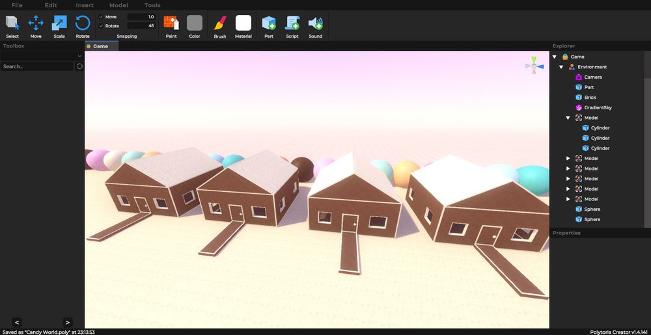Image resolution: width=651 pixels, height=335 pixels.
Task: Open the Model menu
Action: pyautogui.click(x=118, y=5)
